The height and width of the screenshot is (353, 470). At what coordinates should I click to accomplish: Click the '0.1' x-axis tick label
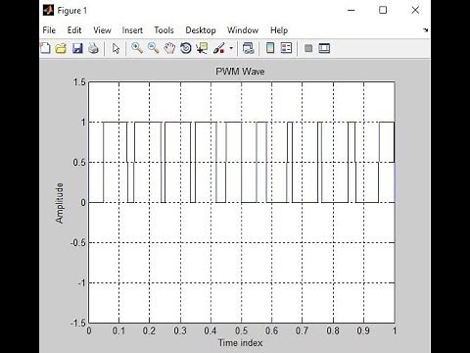pyautogui.click(x=118, y=330)
